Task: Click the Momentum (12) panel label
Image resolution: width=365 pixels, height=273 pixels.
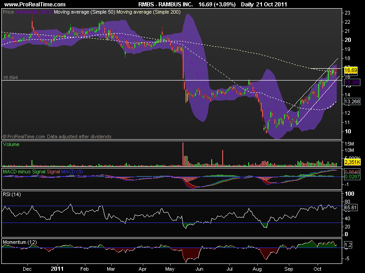Action: pos(20,242)
